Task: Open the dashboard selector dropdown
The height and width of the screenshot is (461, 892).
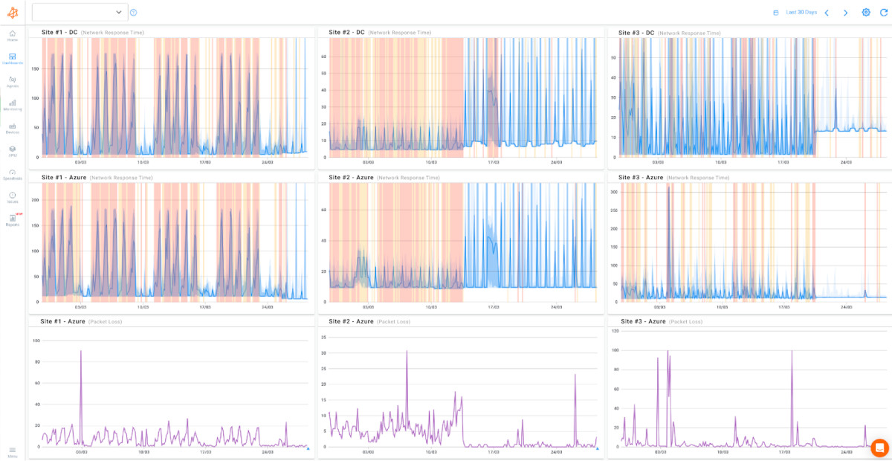Action: (x=78, y=12)
